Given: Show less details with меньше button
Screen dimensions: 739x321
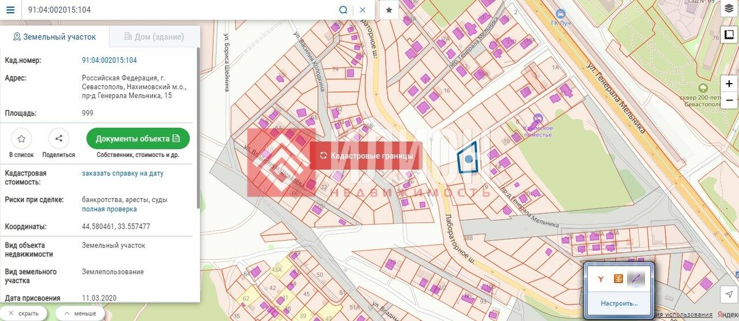Looking at the screenshot, I should (x=80, y=313).
